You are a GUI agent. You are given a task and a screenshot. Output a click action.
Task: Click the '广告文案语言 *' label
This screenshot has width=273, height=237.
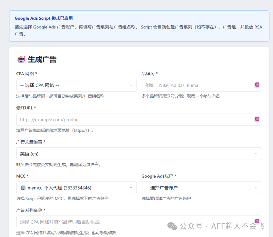31,142
